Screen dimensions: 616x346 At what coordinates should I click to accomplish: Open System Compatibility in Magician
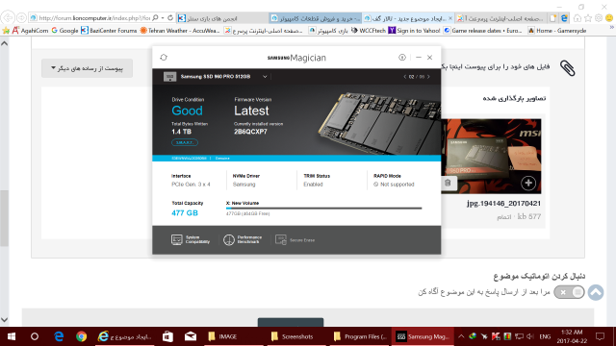click(x=191, y=239)
